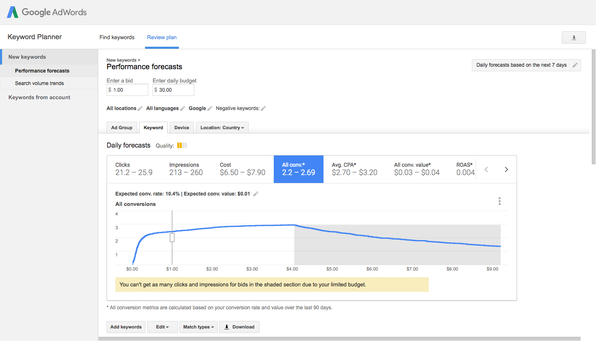Select the Avg. CPA metric card
This screenshot has width=596, height=341.
pyautogui.click(x=354, y=169)
